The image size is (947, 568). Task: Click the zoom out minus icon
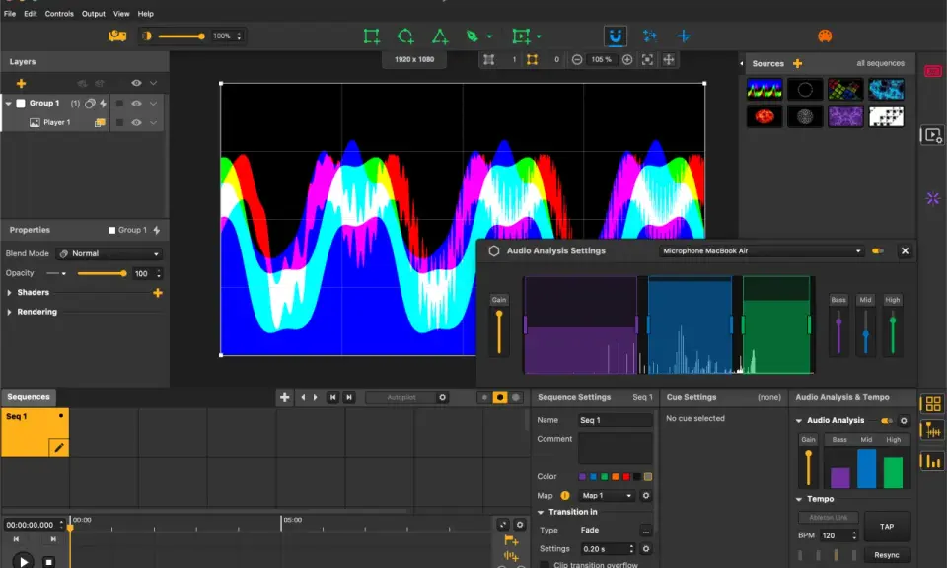coord(577,60)
